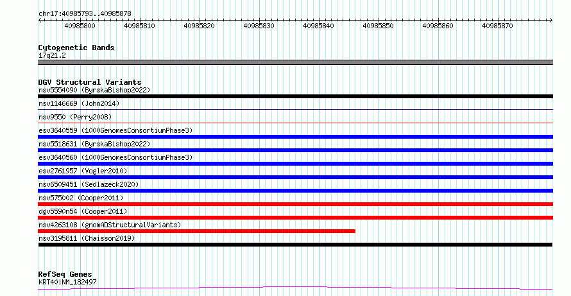Select the gray 17q21.2 cytogenetic band bar

295,62
